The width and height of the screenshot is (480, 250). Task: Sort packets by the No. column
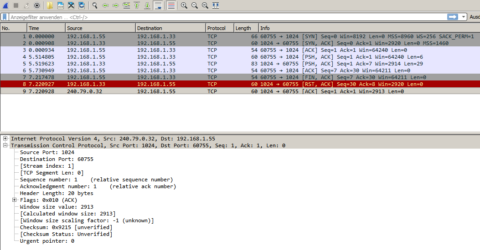14,28
